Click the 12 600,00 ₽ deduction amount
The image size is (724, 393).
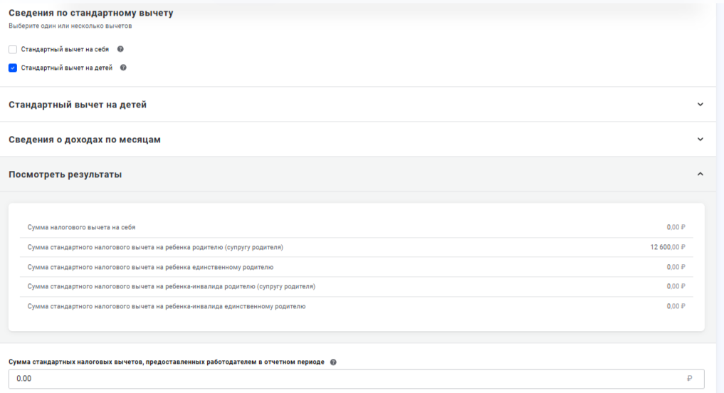667,247
